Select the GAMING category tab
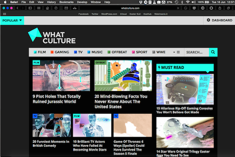The image size is (235, 157). point(60,52)
